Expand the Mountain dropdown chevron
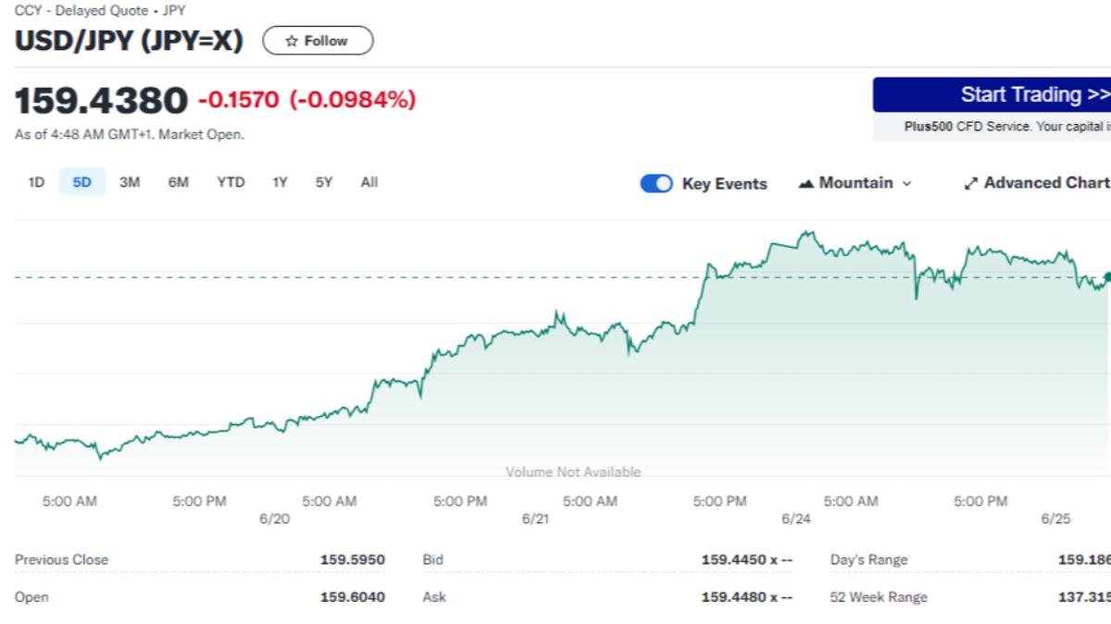The width and height of the screenshot is (1111, 624). coord(906,183)
